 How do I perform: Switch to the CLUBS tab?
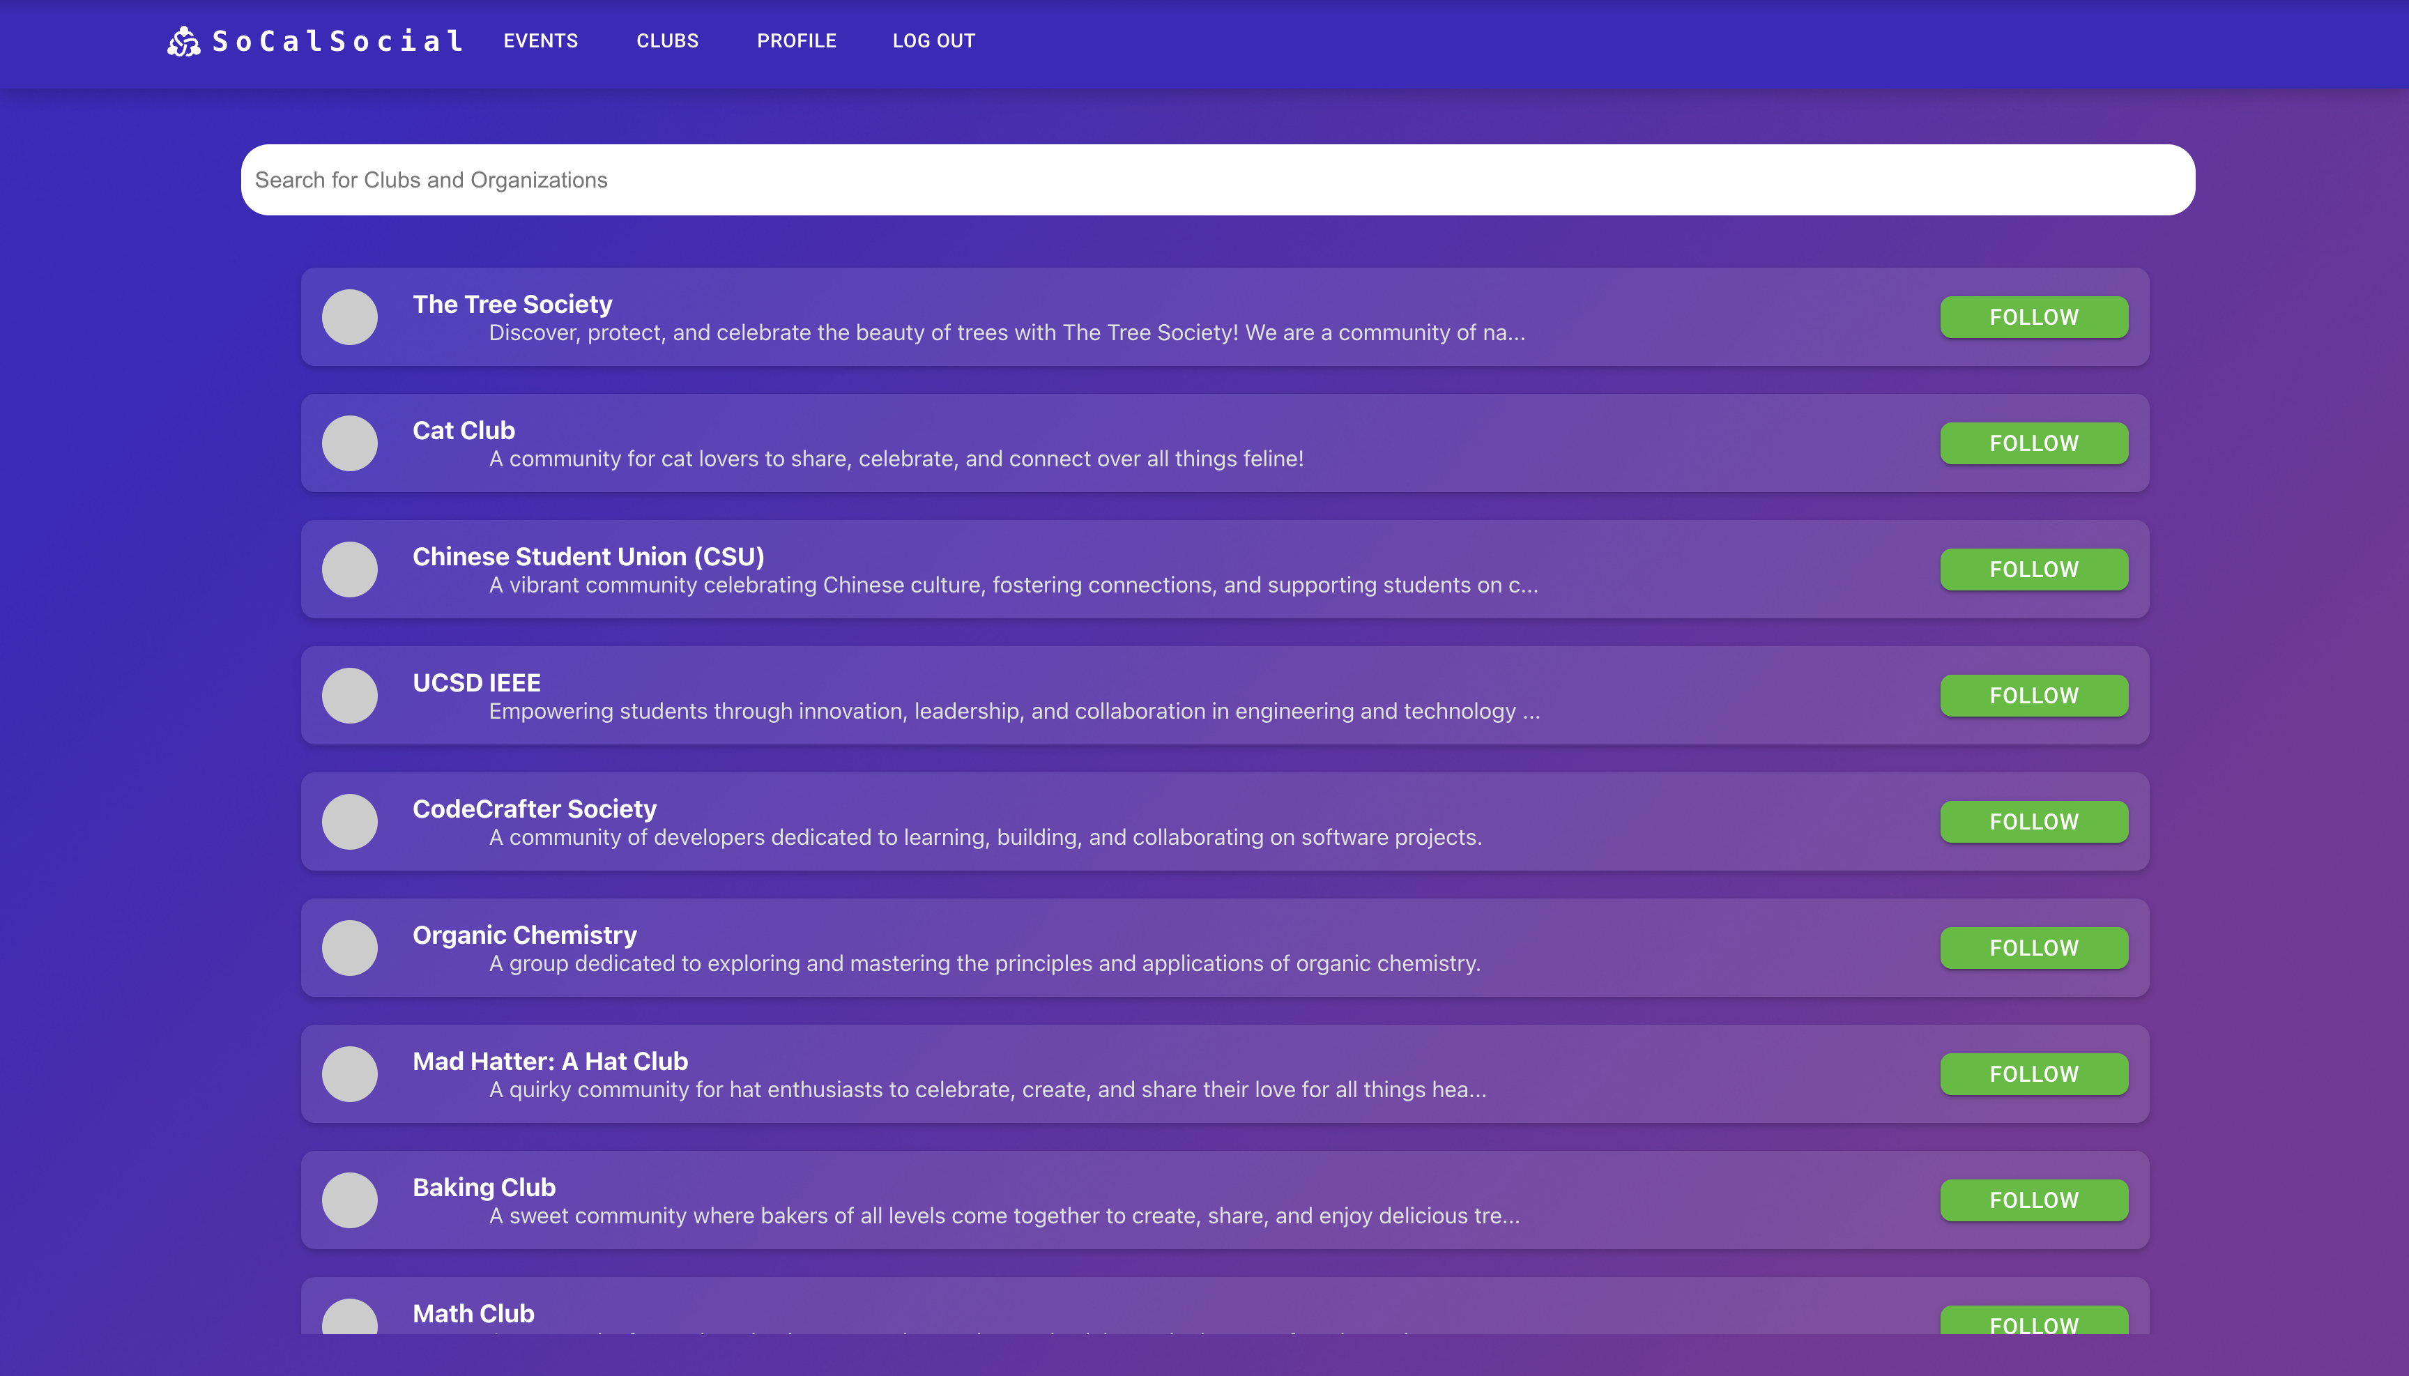click(667, 40)
